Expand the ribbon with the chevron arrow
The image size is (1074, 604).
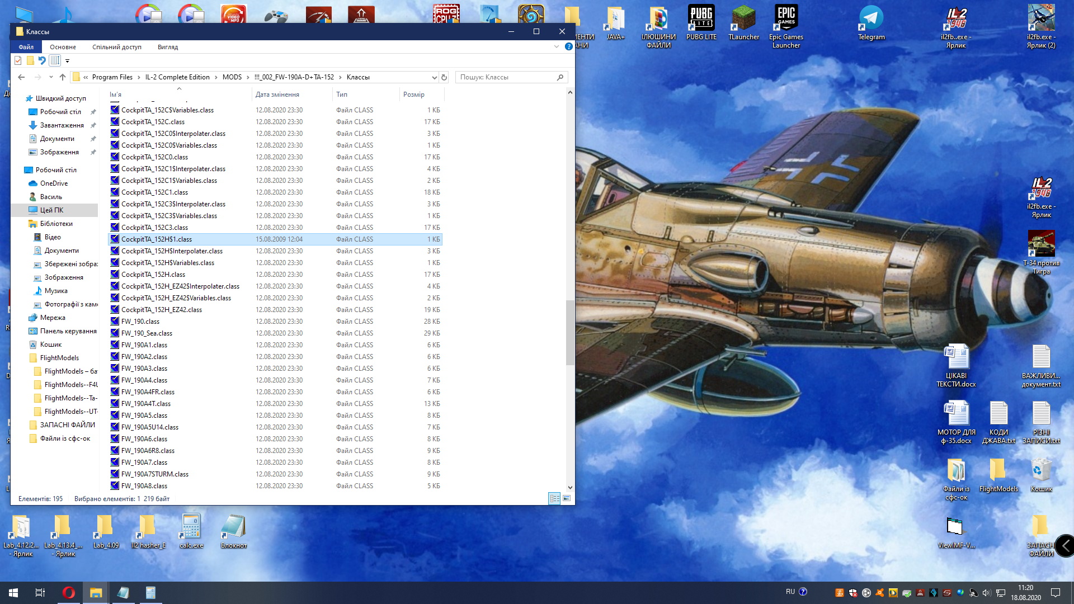click(x=556, y=46)
